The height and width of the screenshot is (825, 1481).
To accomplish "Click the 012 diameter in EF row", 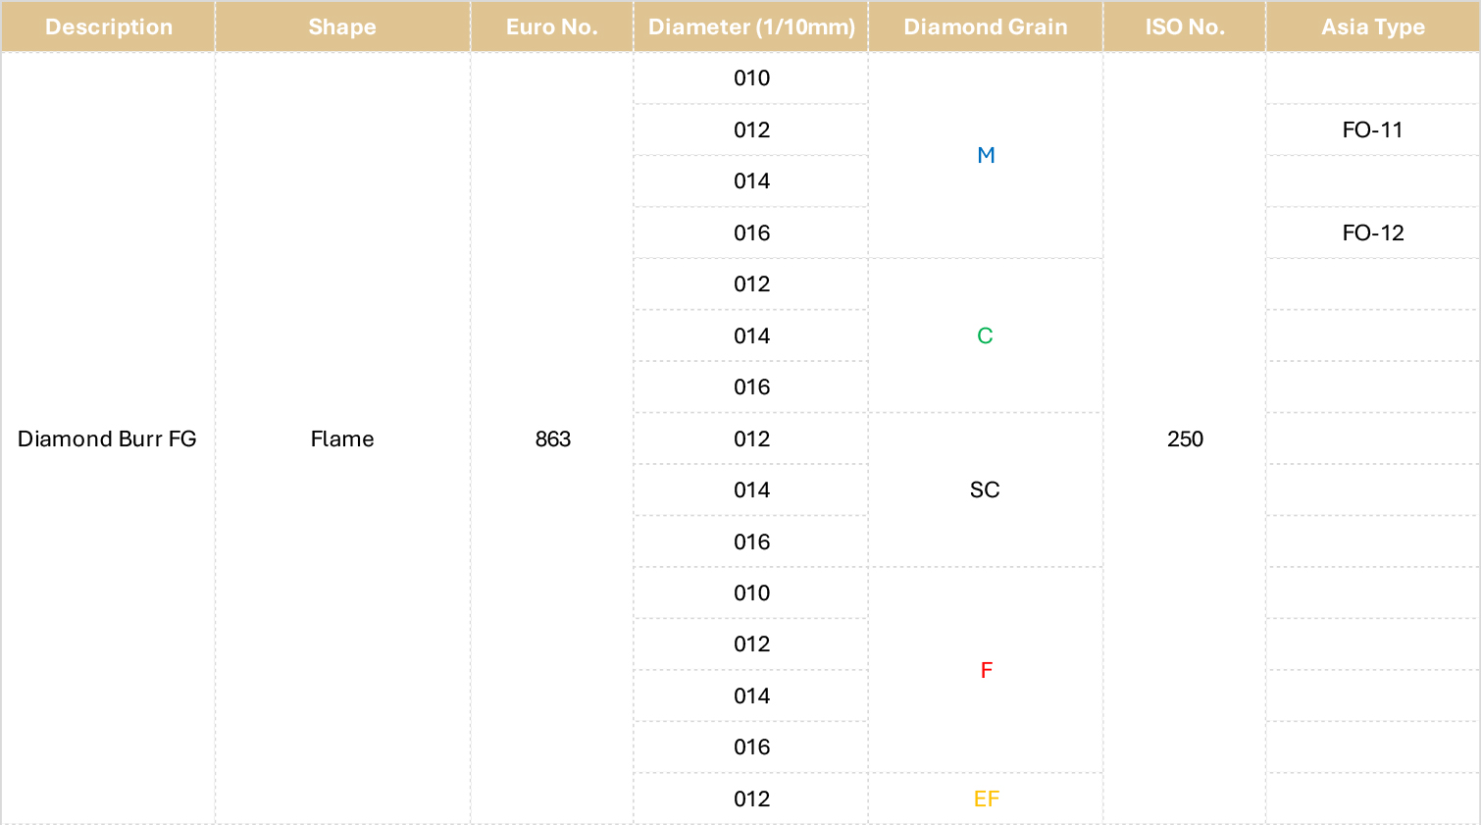I will [x=751, y=799].
